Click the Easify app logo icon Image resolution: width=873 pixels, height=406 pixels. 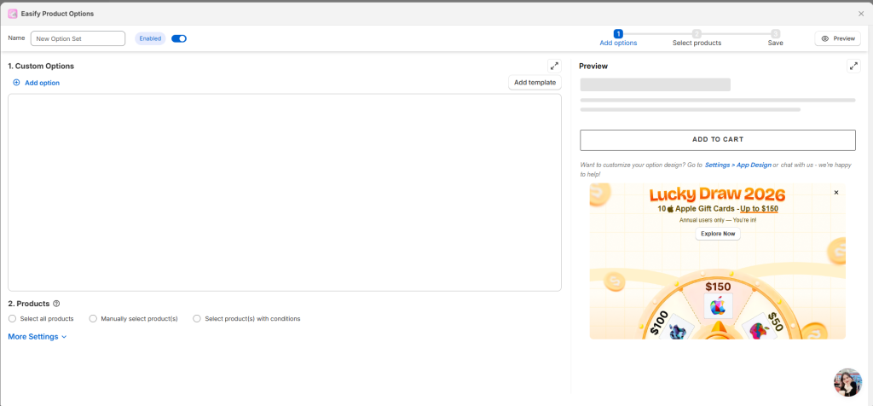pos(13,14)
